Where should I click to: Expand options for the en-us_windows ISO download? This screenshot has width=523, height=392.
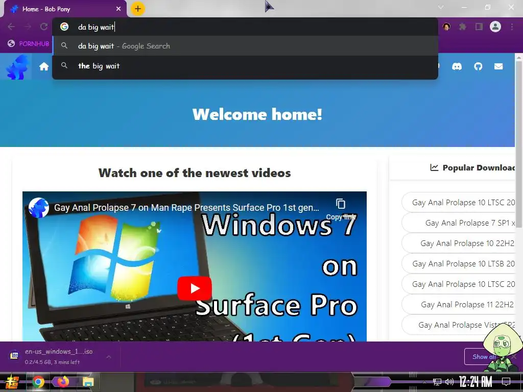click(109, 357)
